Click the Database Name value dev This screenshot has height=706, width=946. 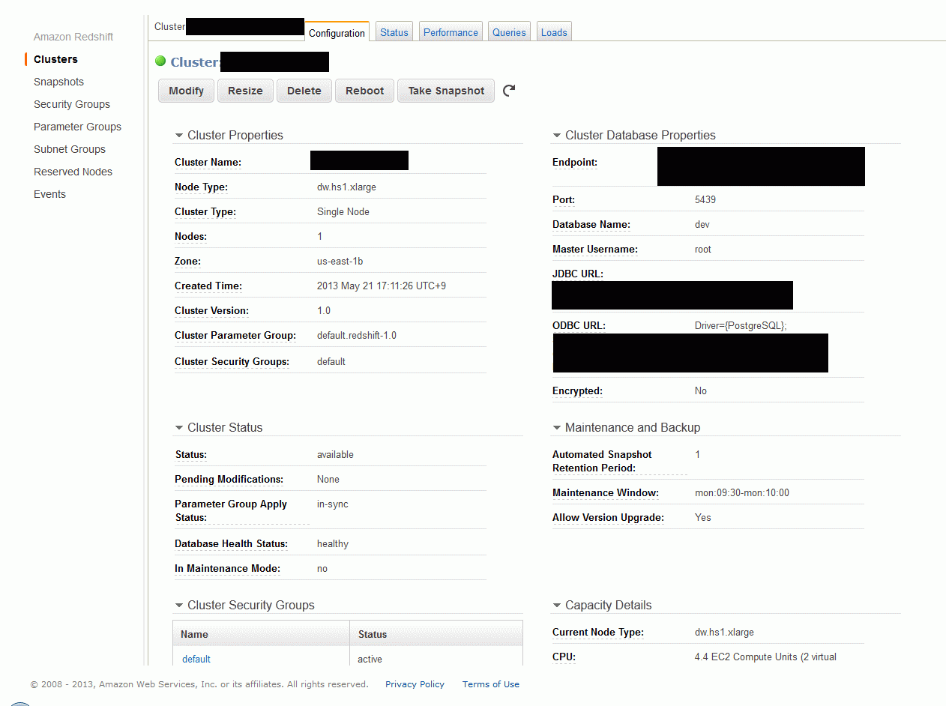[x=702, y=225]
